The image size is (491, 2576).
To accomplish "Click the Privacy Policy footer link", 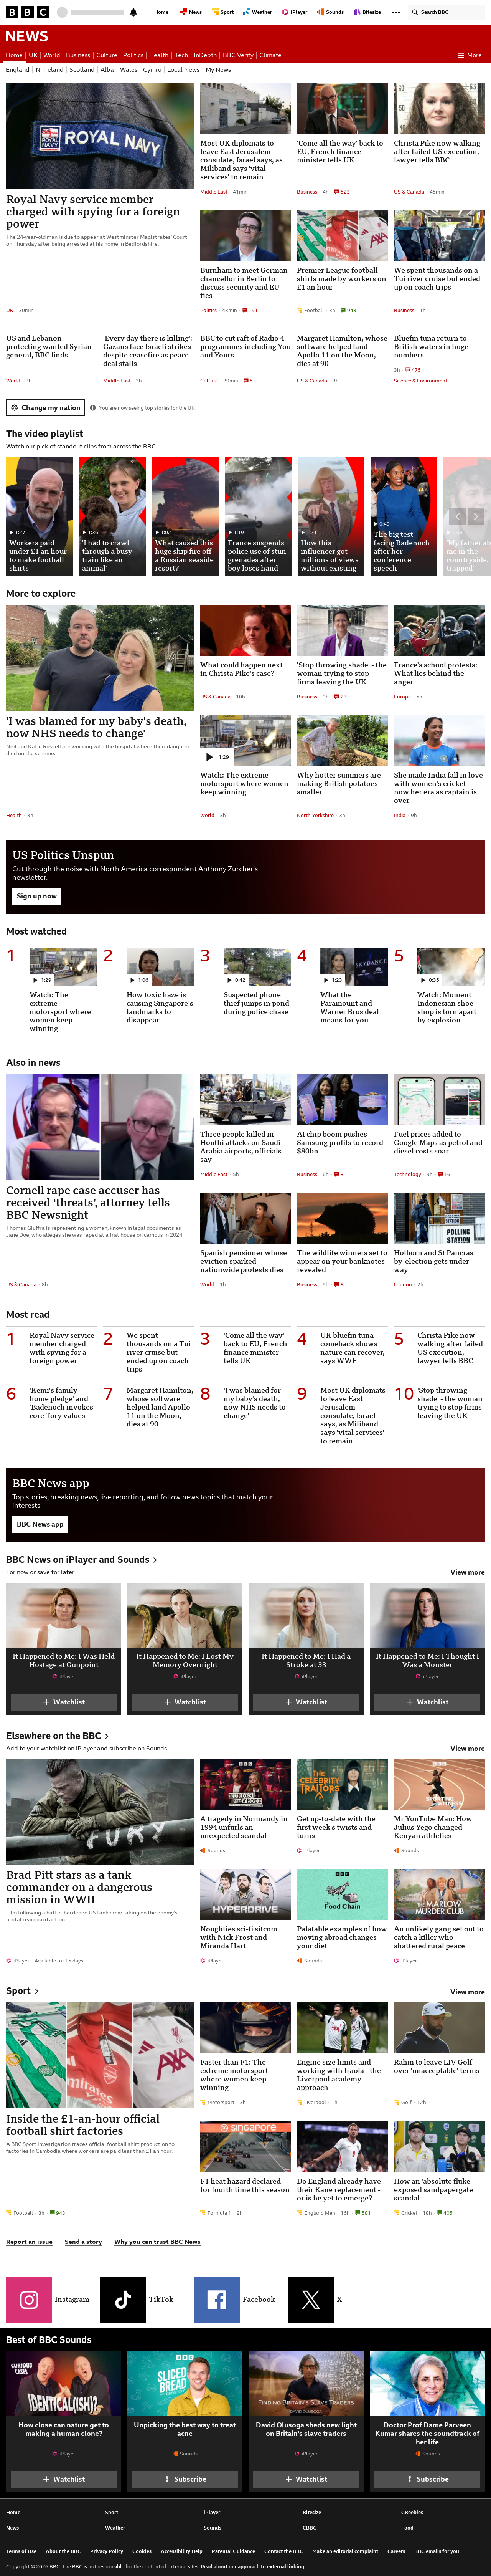I will [x=107, y=2551].
